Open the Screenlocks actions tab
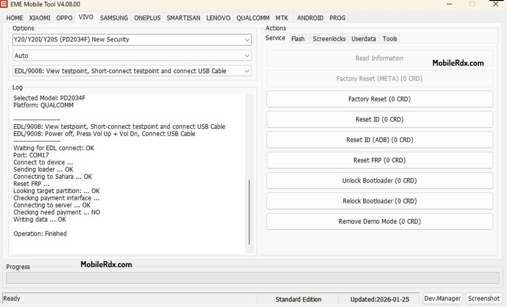507x307 pixels. pos(329,39)
